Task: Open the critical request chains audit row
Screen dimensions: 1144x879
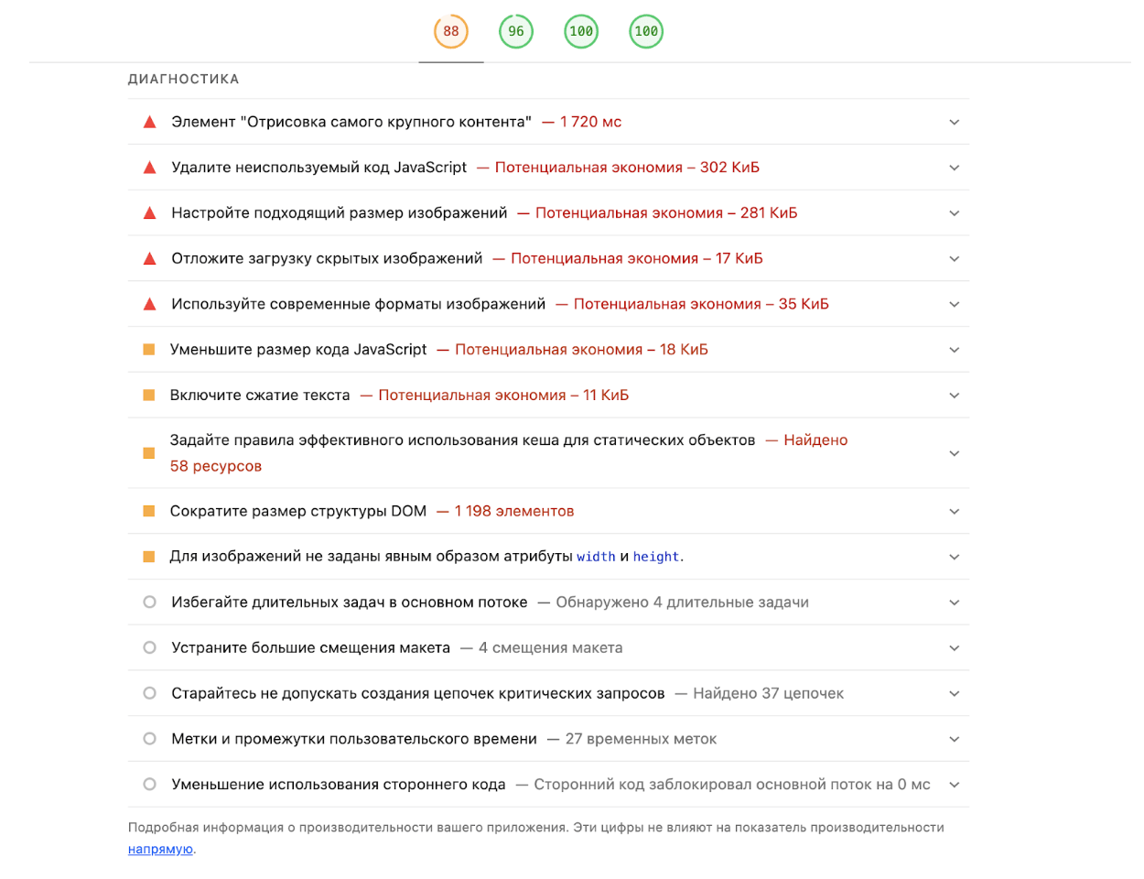Action: [x=417, y=693]
